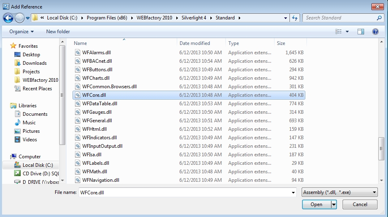The height and width of the screenshot is (217, 388).
Task: Click the Help question mark icon
Action: pos(375,32)
